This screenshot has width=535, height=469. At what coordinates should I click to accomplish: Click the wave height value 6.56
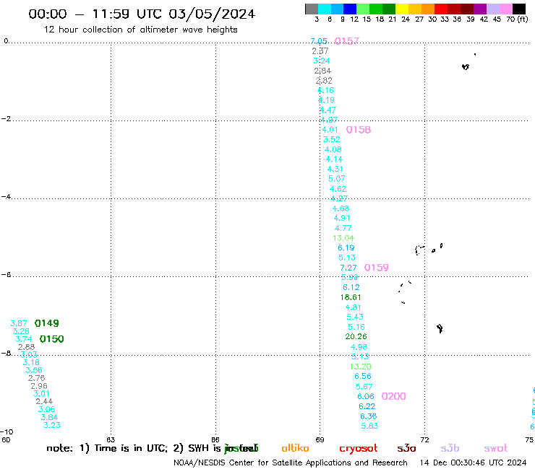363,377
